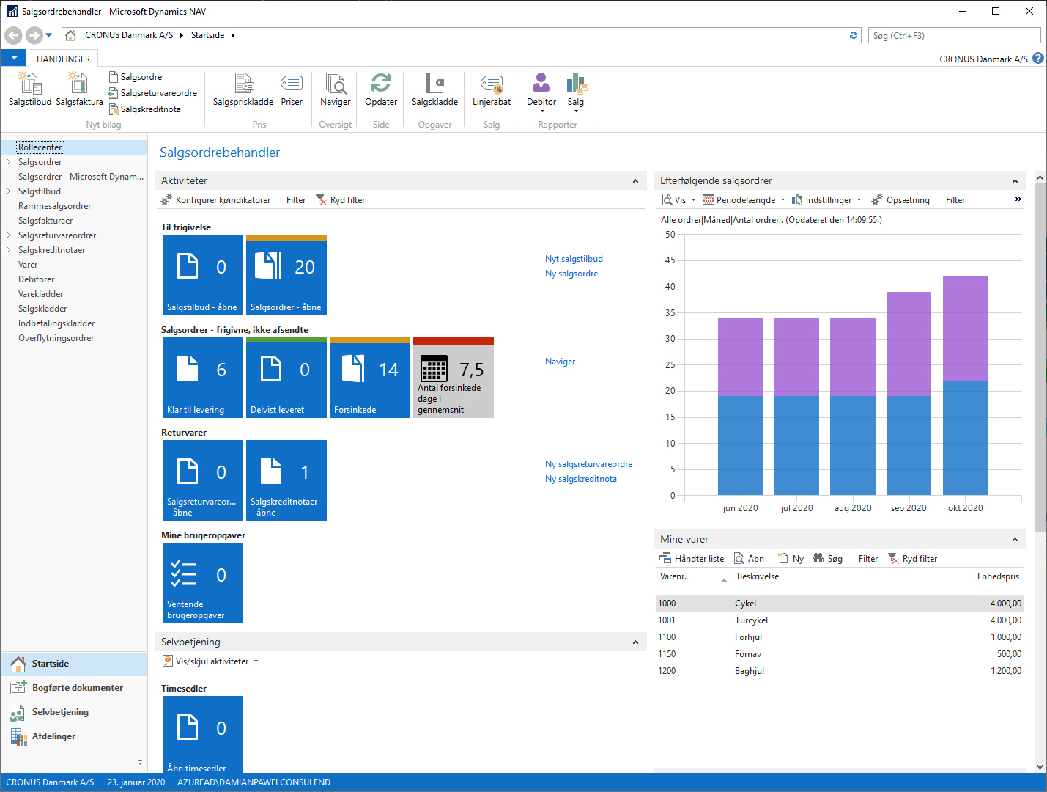Click the Ny salgsordre link
1047x792 pixels.
tap(571, 274)
